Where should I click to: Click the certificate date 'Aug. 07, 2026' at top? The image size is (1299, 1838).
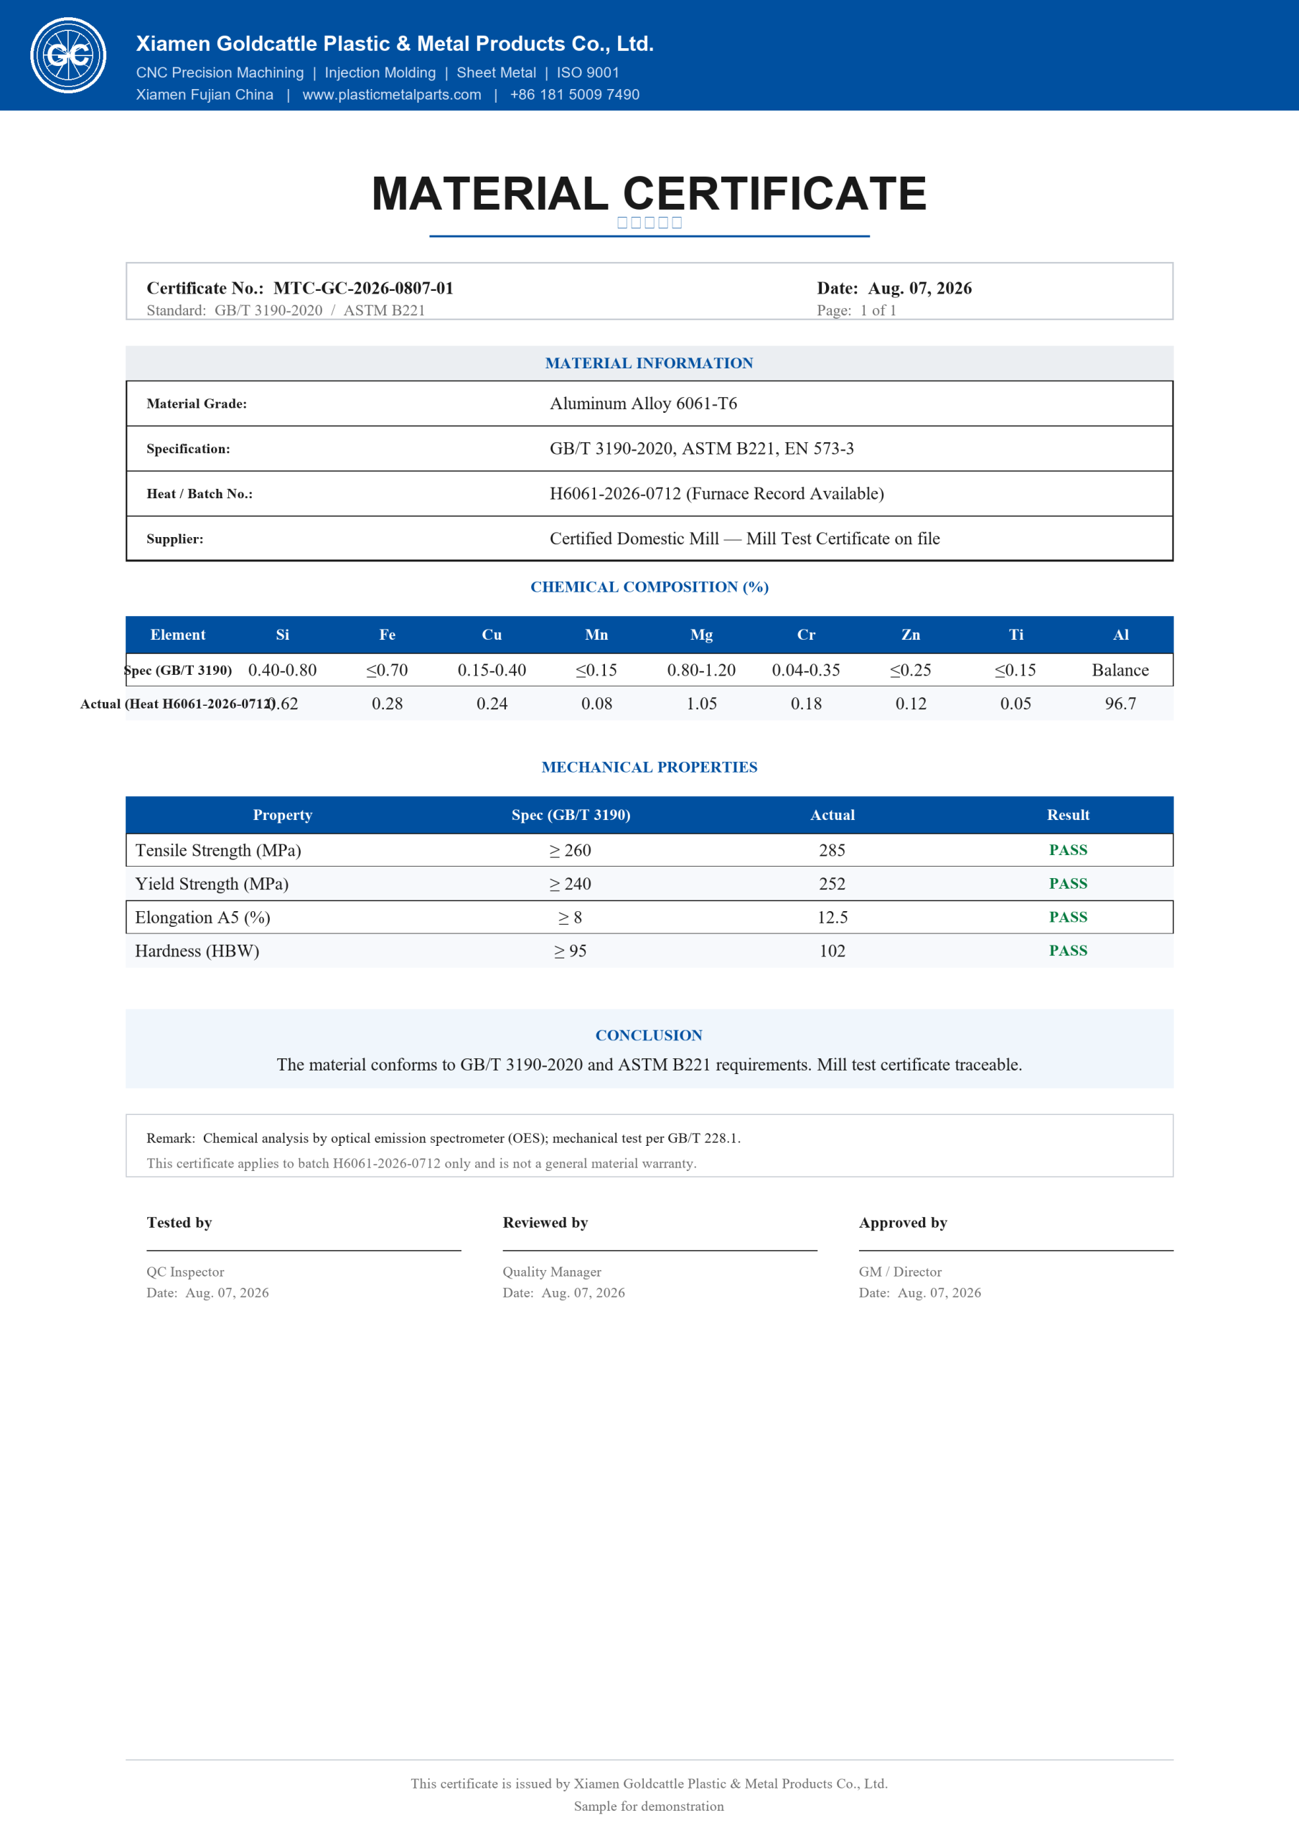pyautogui.click(x=919, y=288)
